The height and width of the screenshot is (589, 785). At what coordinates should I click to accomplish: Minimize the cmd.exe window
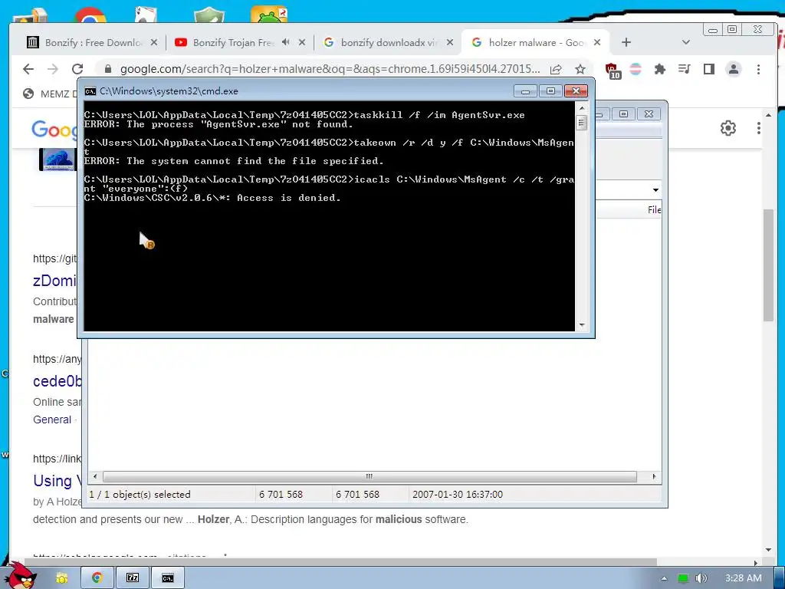pyautogui.click(x=525, y=90)
